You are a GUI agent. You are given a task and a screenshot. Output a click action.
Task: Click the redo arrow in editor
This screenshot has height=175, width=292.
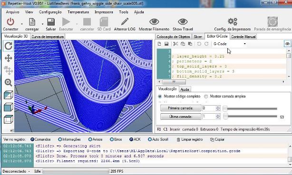click(206, 44)
